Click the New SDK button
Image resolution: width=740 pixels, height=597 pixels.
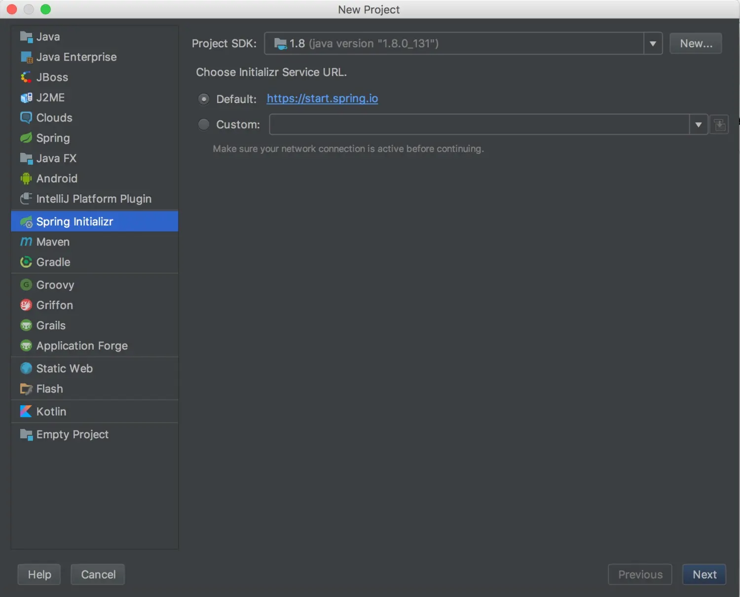pyautogui.click(x=695, y=43)
